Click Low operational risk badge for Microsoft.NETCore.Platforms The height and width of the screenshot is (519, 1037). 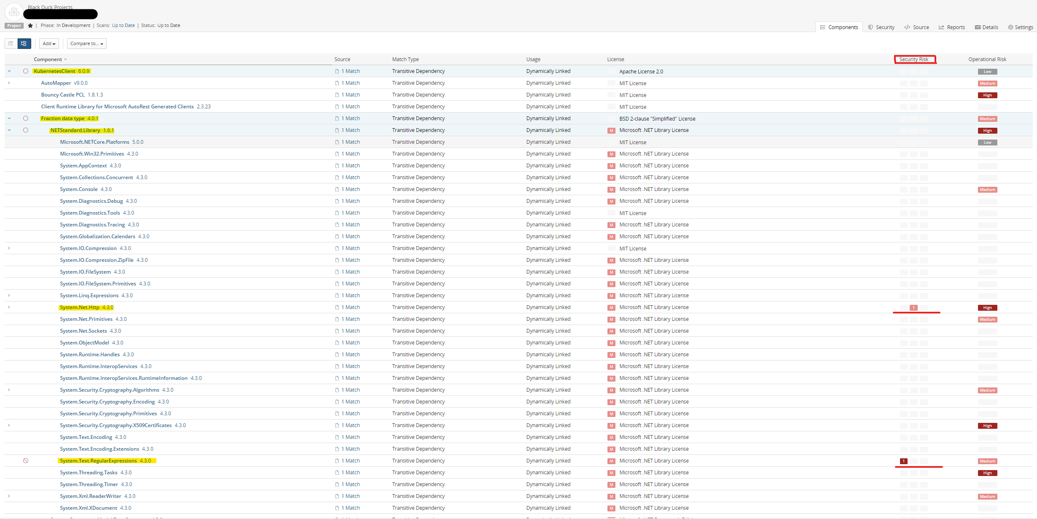987,143
